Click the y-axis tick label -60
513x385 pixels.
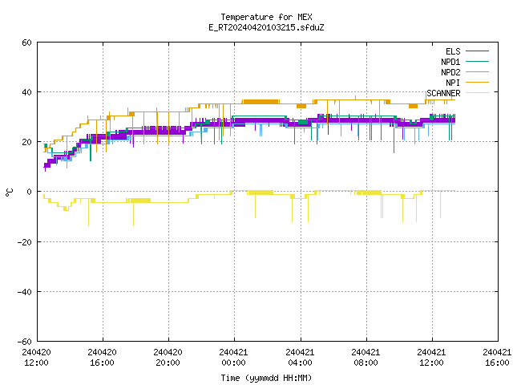point(25,342)
